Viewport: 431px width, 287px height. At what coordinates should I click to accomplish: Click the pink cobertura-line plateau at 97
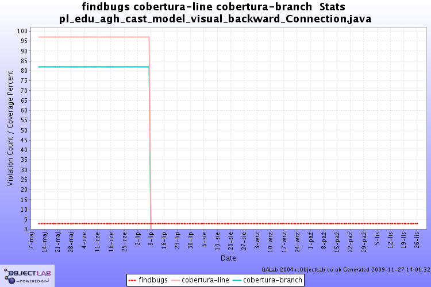94,37
